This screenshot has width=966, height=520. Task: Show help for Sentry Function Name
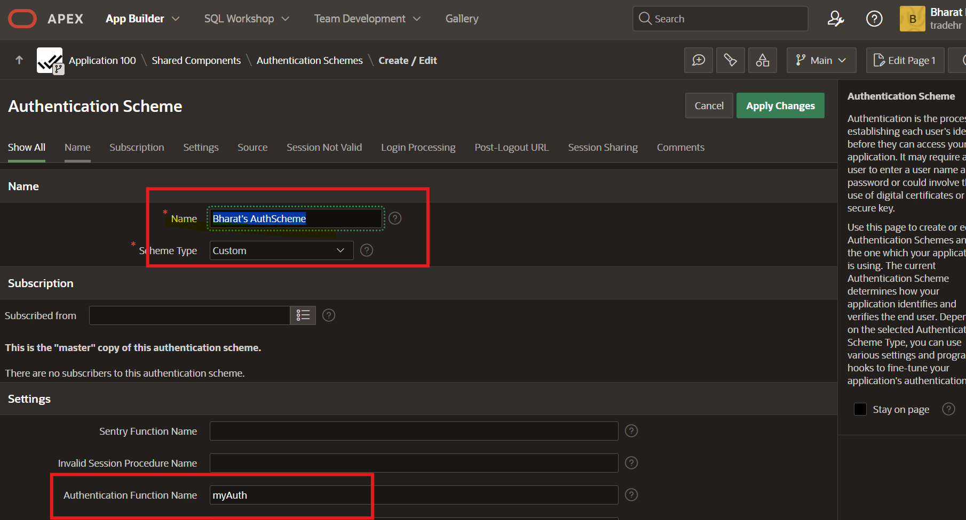point(631,431)
